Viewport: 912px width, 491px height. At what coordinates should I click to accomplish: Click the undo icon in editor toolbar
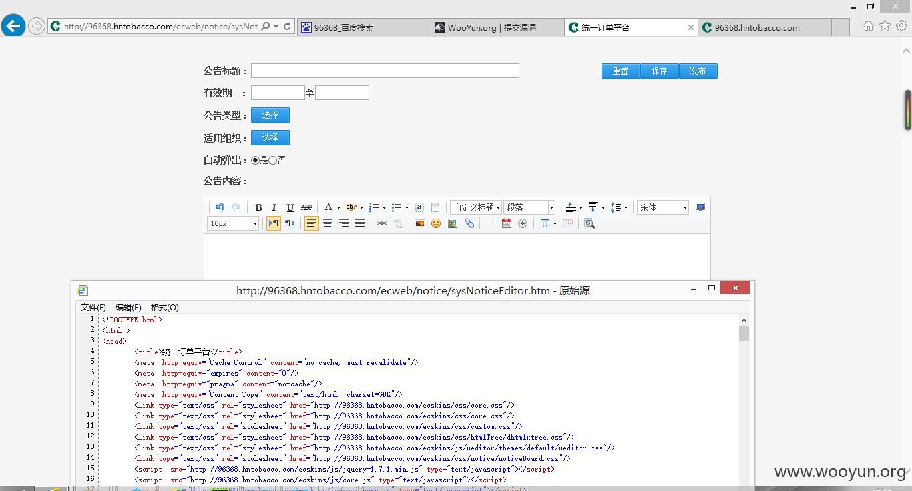point(220,207)
